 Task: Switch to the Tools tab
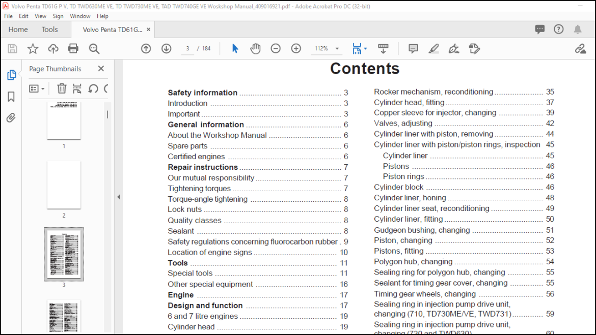coord(50,29)
